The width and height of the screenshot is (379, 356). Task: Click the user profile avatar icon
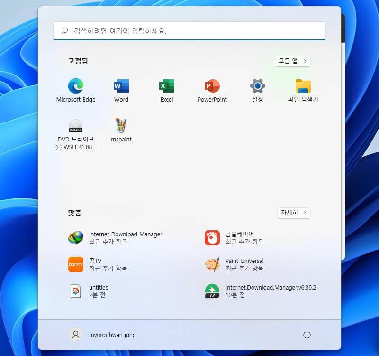tap(76, 335)
